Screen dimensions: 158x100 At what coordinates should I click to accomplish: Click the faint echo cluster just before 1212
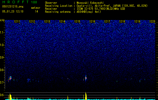29,80
